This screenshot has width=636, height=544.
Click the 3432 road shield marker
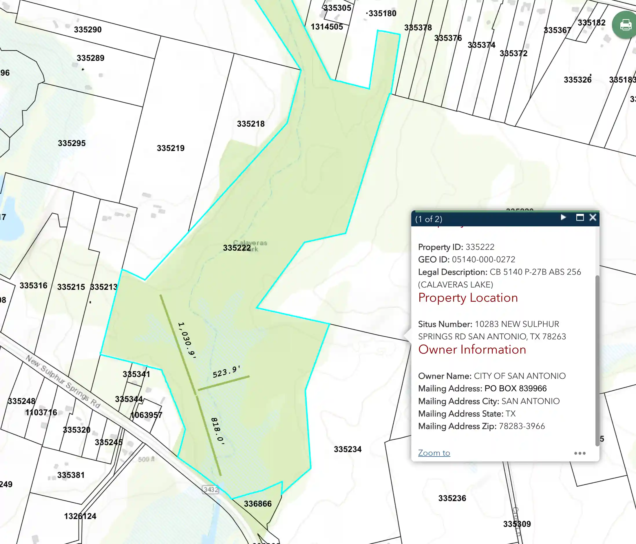(x=211, y=489)
